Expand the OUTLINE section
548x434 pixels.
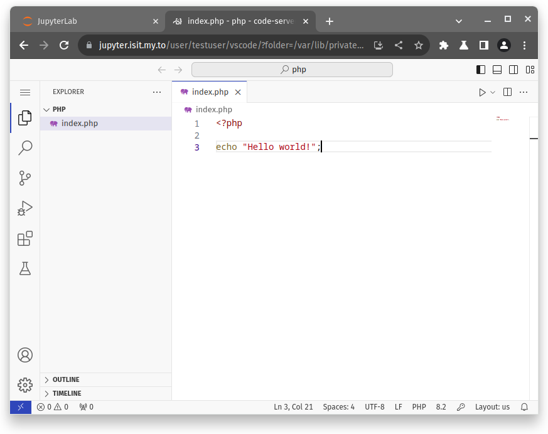tap(66, 379)
